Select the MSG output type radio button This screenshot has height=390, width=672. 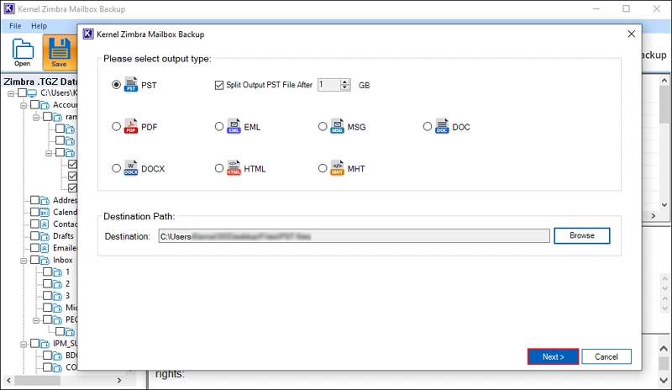tap(323, 127)
